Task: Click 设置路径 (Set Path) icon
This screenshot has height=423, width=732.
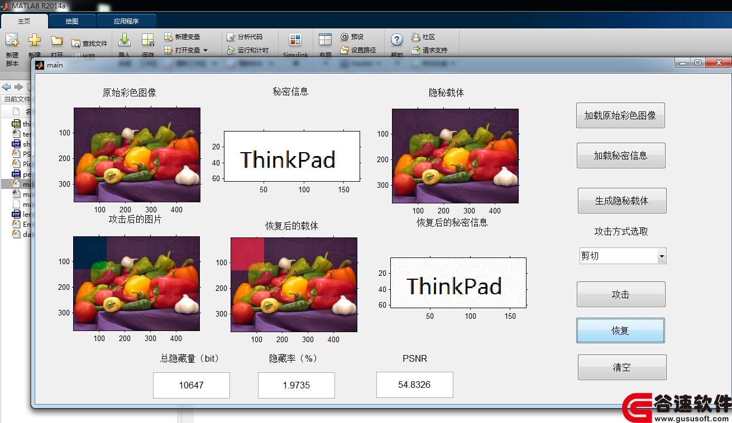Action: click(345, 50)
